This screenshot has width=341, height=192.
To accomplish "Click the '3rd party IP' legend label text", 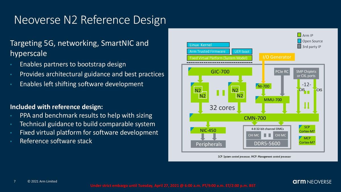I will [312, 46].
